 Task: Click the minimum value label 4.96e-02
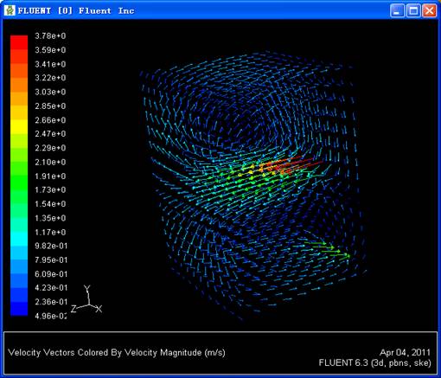pos(51,316)
